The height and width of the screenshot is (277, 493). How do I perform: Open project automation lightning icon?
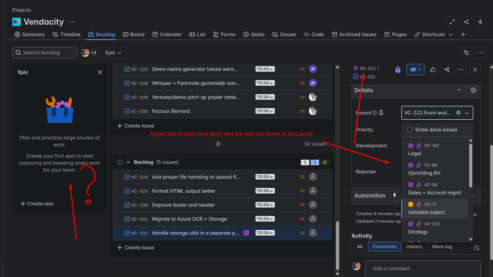[x=480, y=22]
